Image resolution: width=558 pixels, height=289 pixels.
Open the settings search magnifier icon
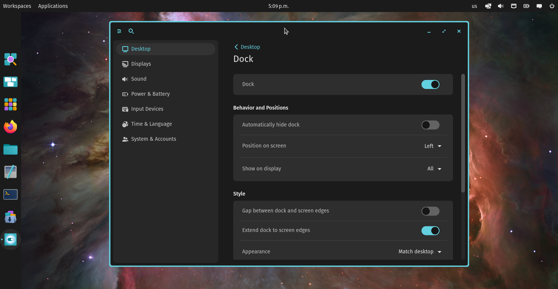click(x=131, y=31)
